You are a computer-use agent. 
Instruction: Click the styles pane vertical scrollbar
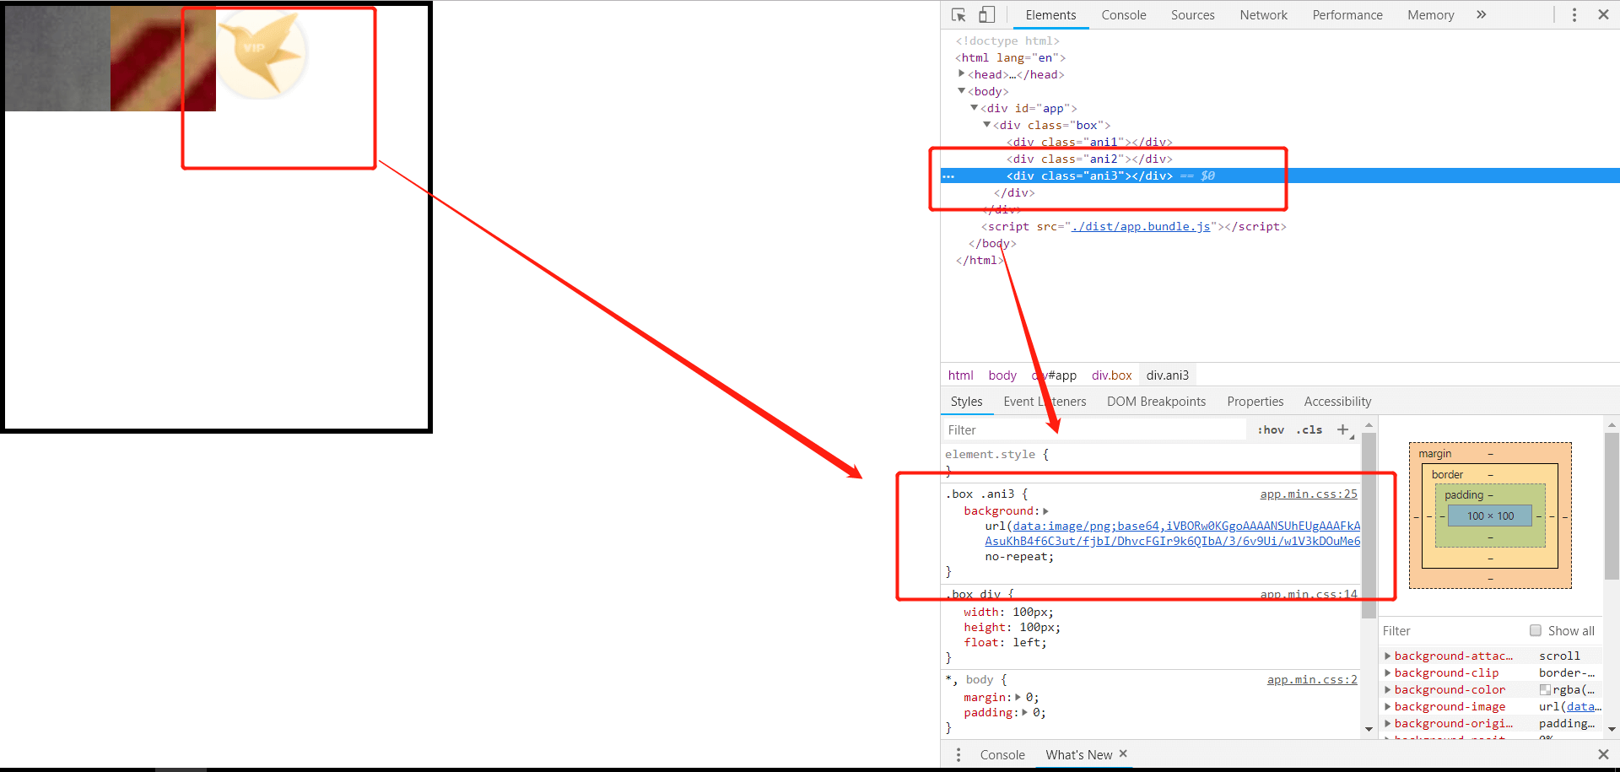pos(1369,525)
